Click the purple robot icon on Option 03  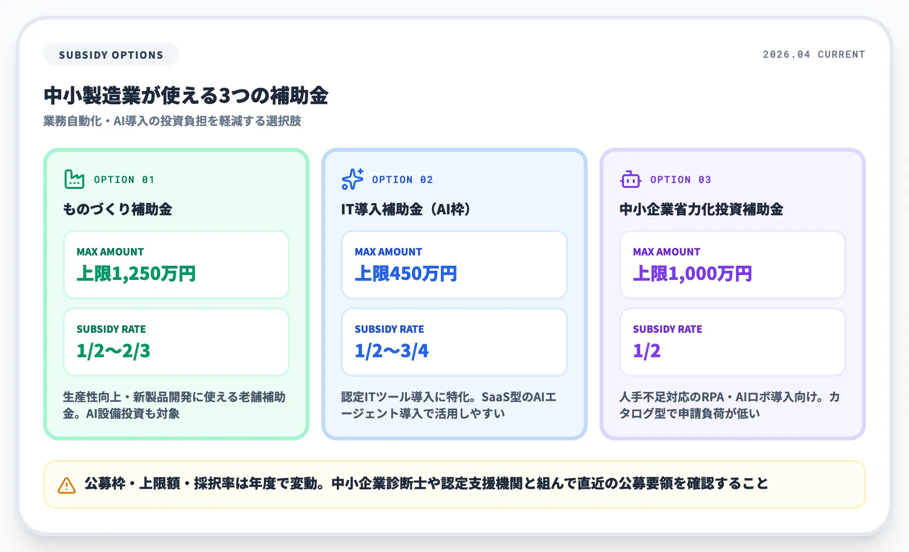tap(630, 179)
